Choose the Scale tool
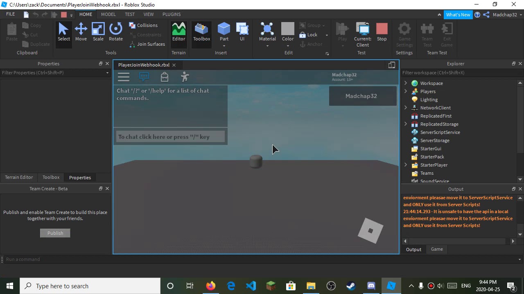The image size is (524, 294). coord(98,33)
